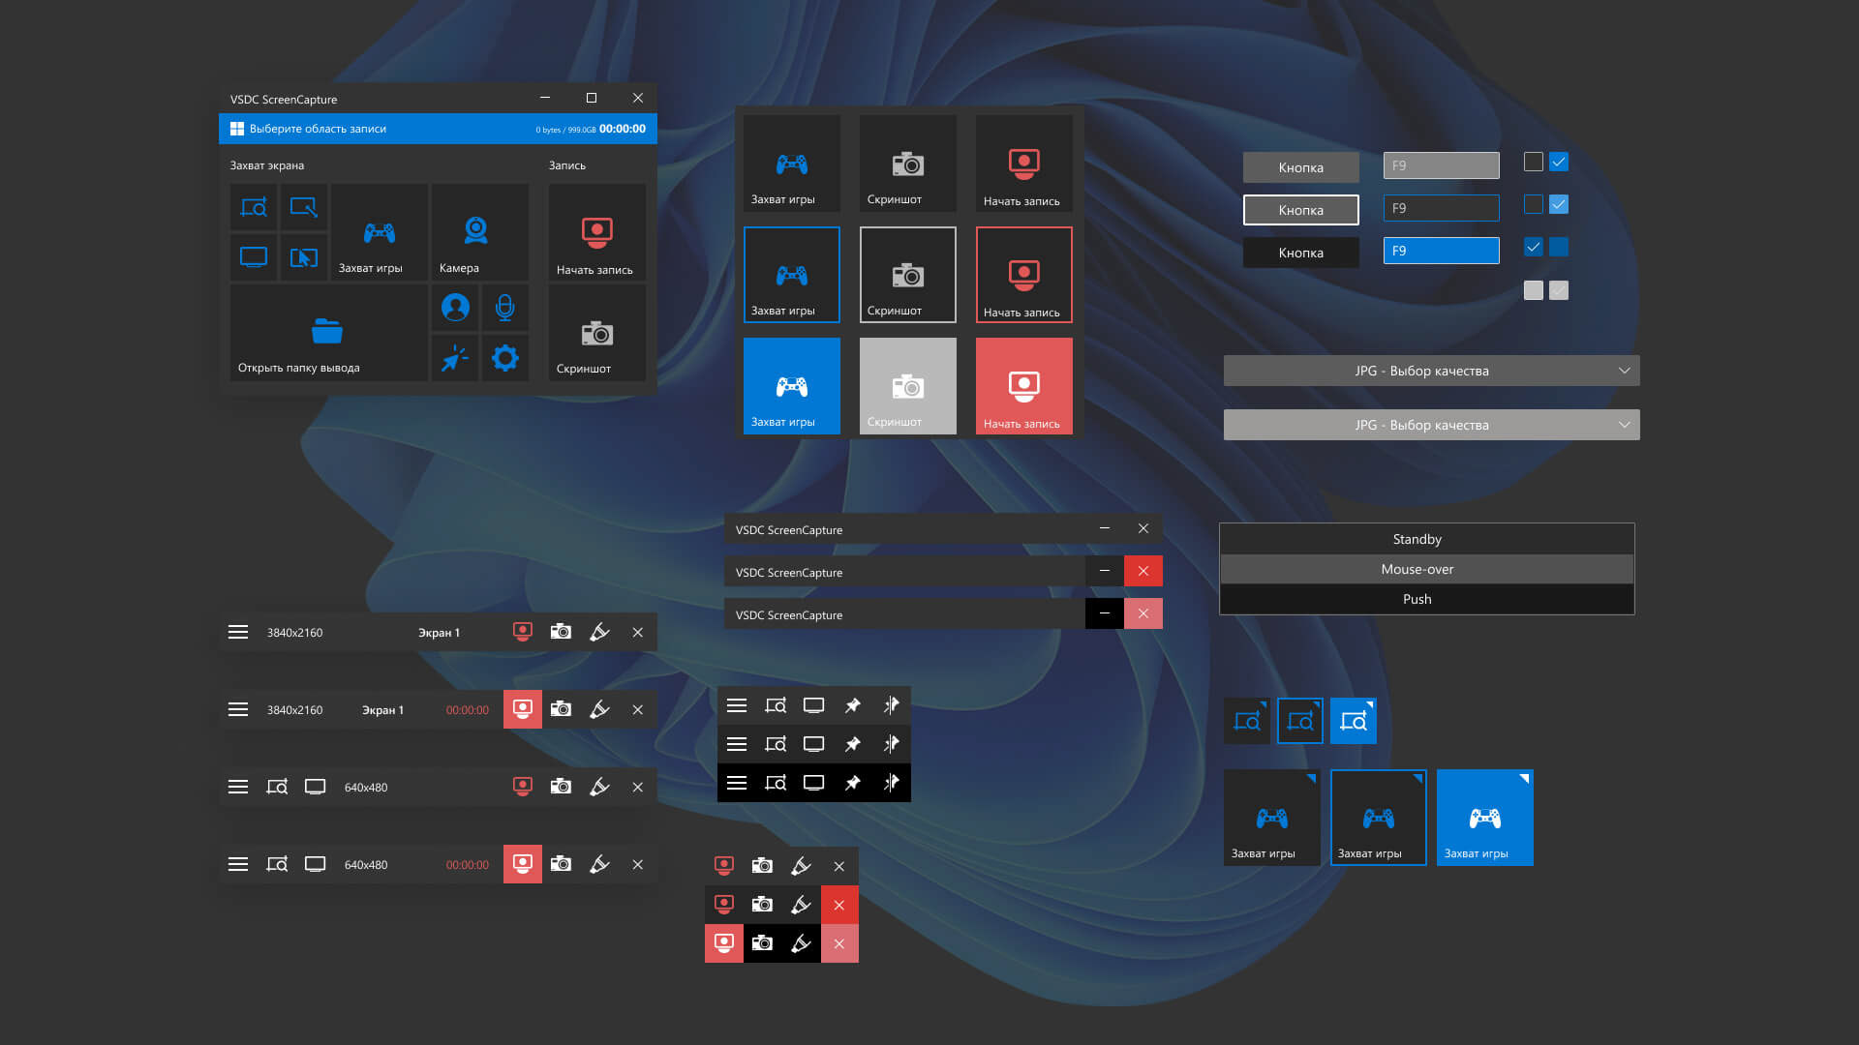
Task: Click the pin icon in the compact toolbar
Action: pos(852,704)
